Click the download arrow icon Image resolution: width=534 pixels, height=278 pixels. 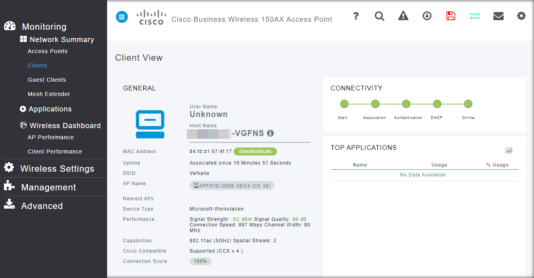[427, 16]
